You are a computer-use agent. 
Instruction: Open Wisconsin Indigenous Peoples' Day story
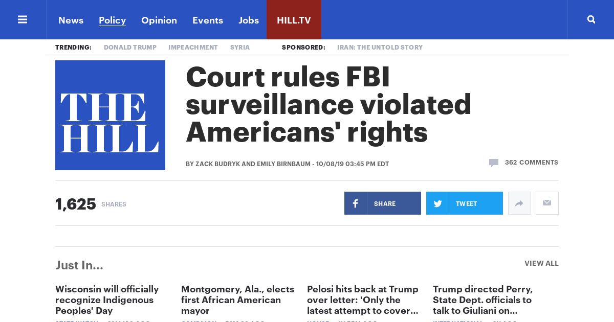tap(107, 300)
